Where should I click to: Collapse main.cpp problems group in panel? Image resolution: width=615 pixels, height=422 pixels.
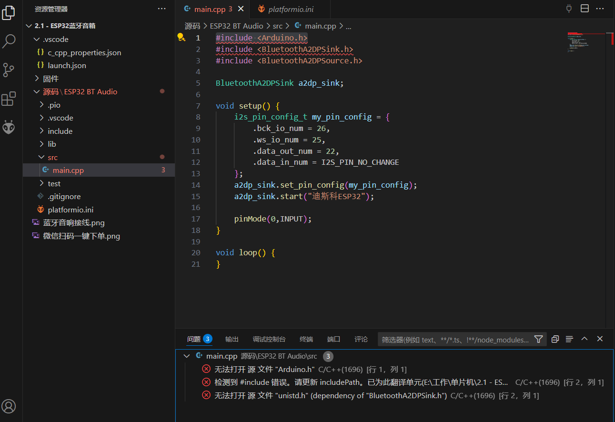187,356
